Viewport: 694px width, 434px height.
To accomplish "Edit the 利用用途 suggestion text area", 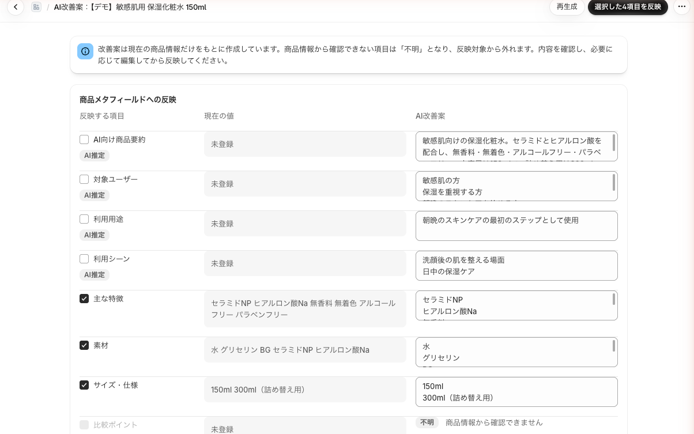I will click(x=516, y=226).
